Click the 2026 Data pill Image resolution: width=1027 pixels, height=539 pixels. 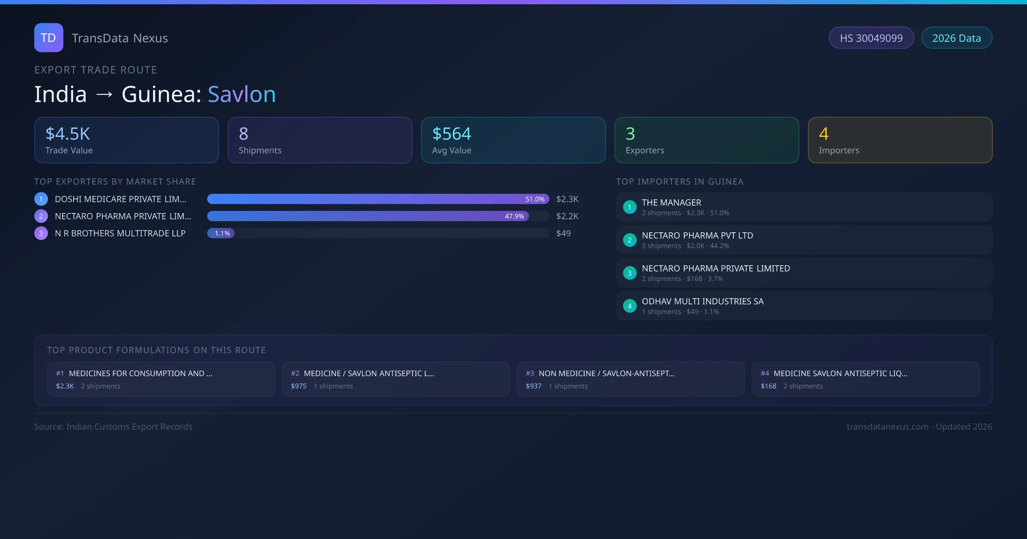coord(956,38)
